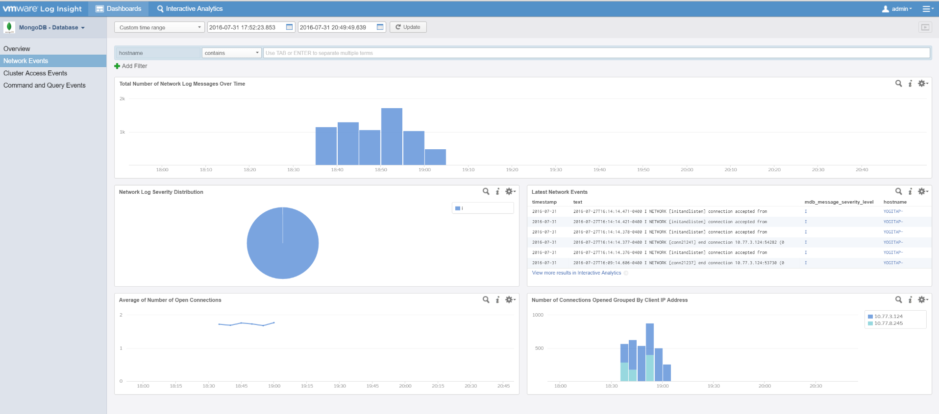Show info for Connections Grouped By Client IP chart

coord(910,300)
